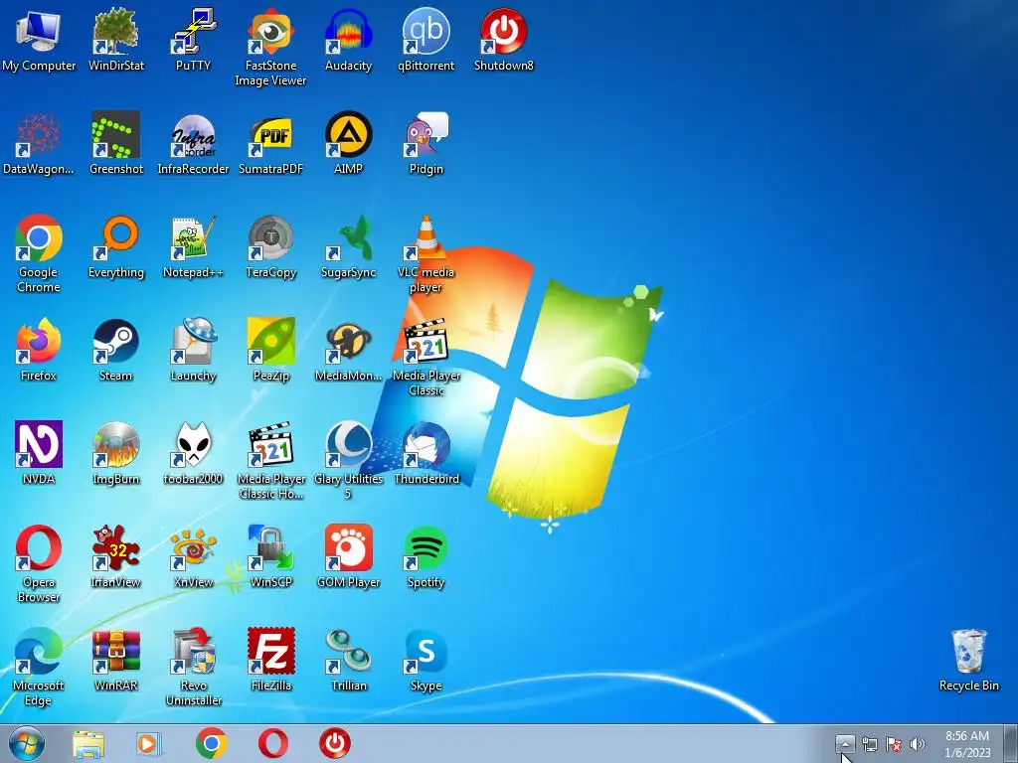
Task: Click the Pidgin desktop icon
Action: point(425,143)
